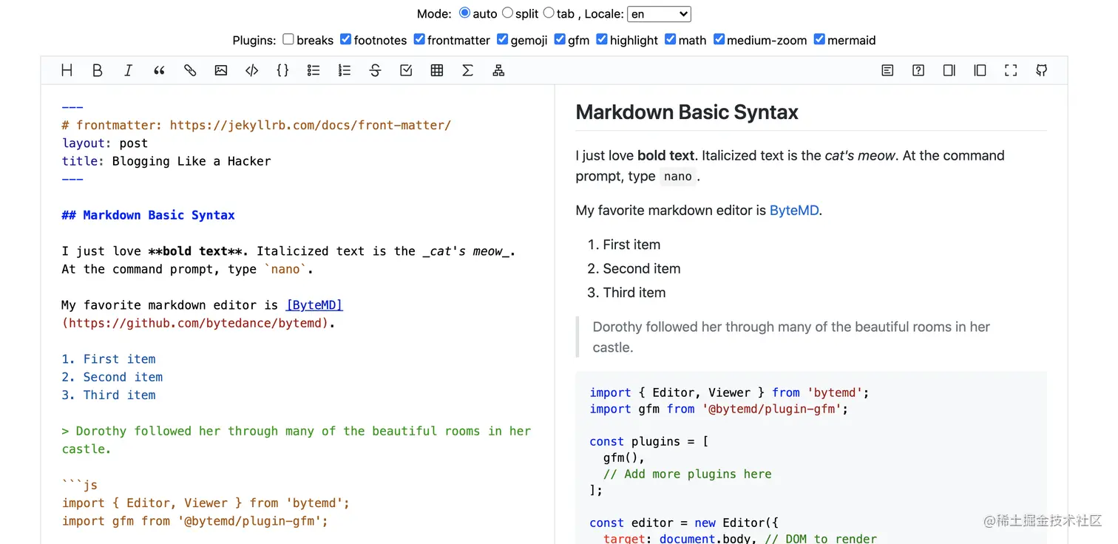Insert a heading with the H icon
Screen dimensions: 1118x544
click(x=67, y=70)
